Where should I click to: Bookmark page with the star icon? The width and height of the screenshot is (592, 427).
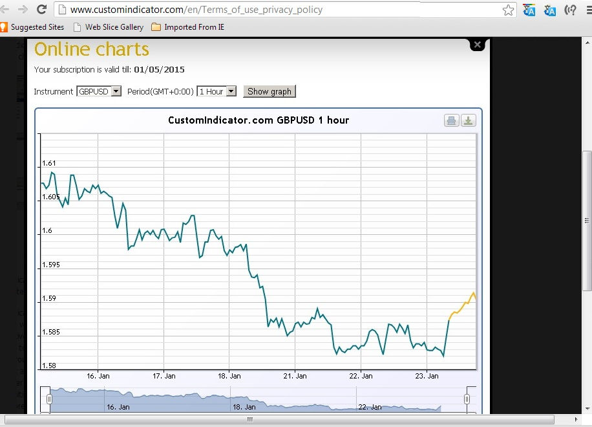click(x=508, y=10)
